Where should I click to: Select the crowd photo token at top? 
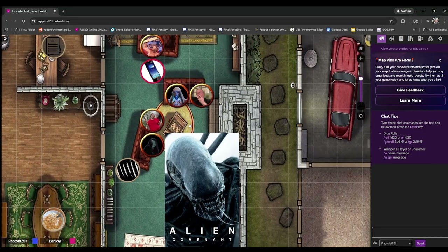[x=152, y=46]
